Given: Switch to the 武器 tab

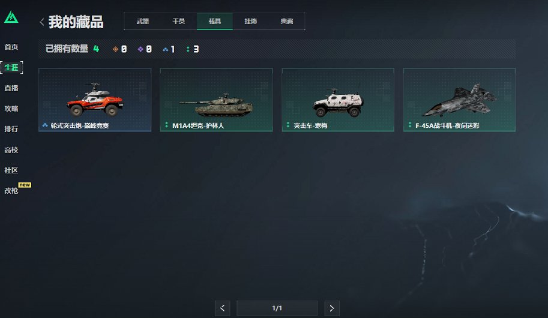Looking at the screenshot, I should (143, 22).
